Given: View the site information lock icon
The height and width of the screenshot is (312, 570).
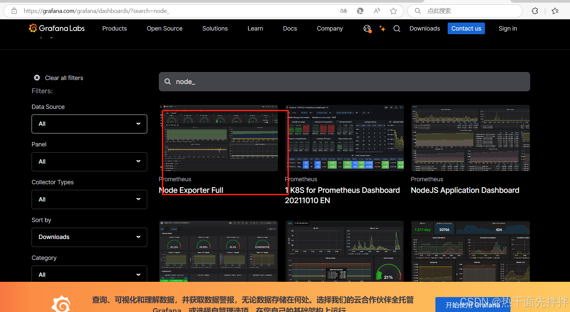Looking at the screenshot, I should (14, 11).
